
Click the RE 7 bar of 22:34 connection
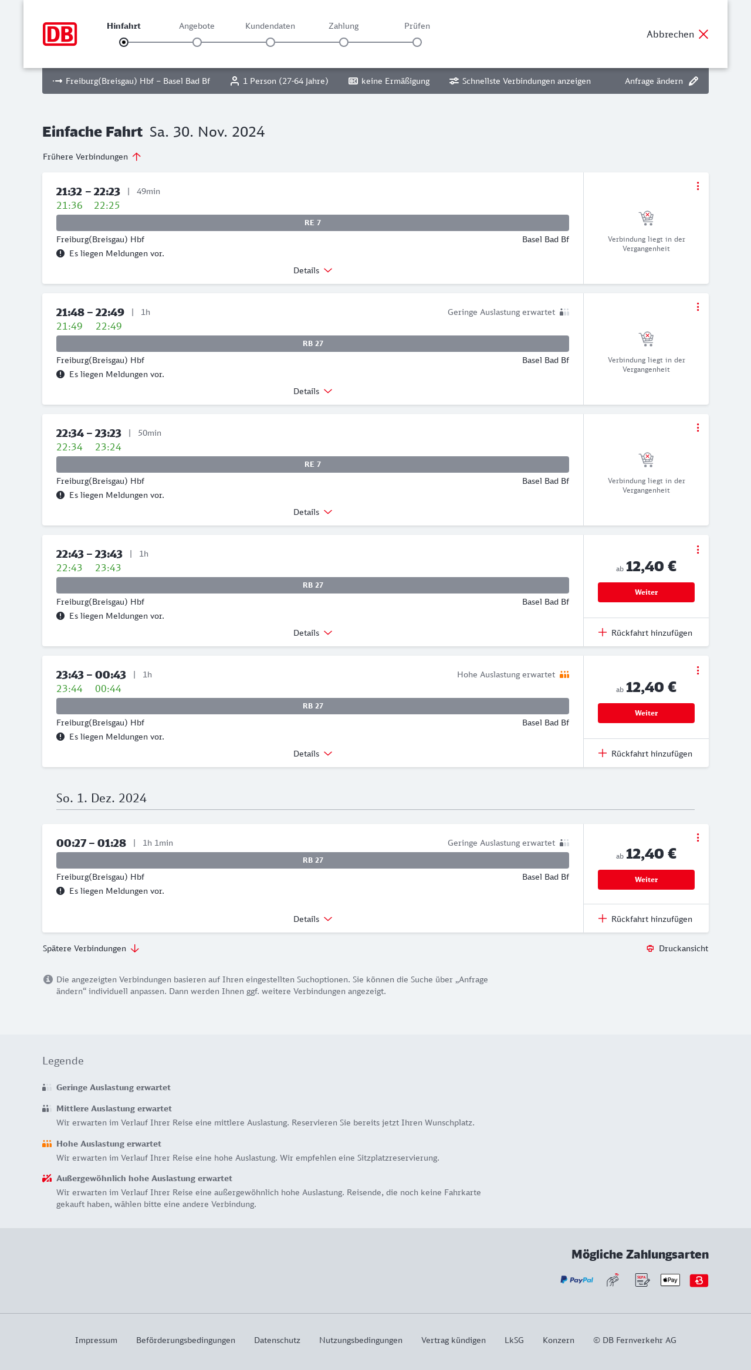313,464
